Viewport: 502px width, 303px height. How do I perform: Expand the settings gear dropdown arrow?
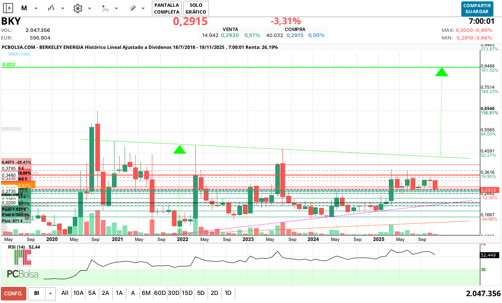pyautogui.click(x=90, y=8)
